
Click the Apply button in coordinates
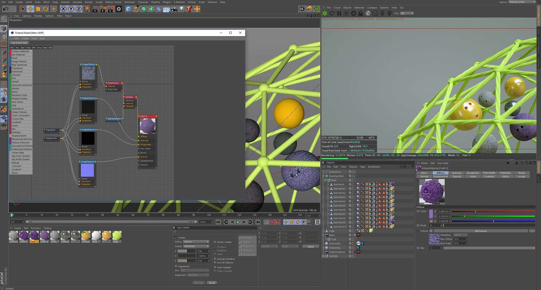coord(311,246)
